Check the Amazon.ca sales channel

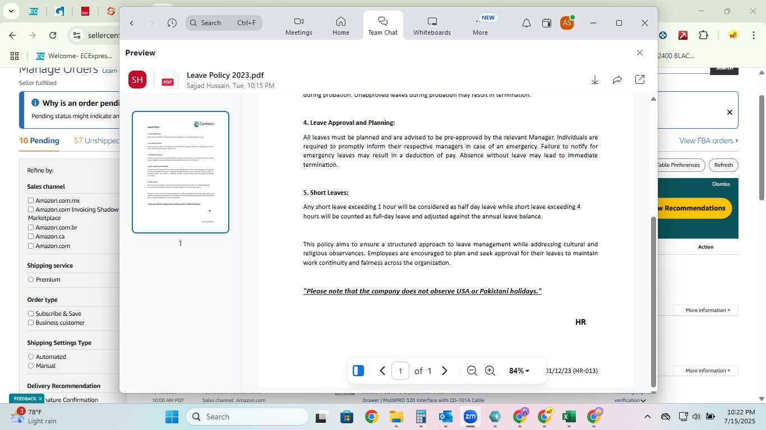(31, 236)
